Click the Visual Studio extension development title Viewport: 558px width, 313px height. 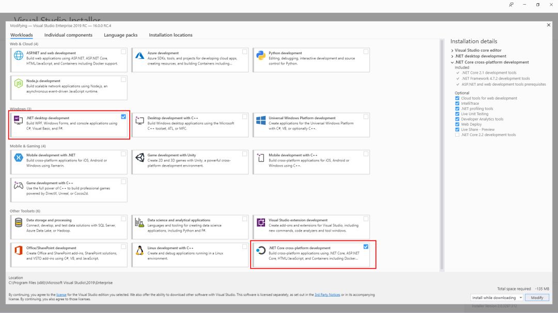[298, 220]
